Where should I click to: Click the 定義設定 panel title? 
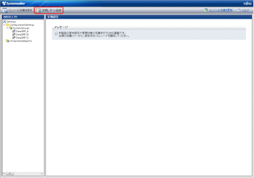(53, 17)
